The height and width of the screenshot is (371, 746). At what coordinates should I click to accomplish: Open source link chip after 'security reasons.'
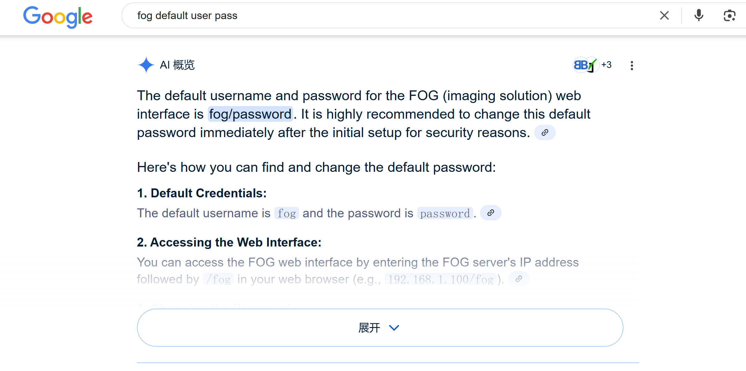(545, 132)
